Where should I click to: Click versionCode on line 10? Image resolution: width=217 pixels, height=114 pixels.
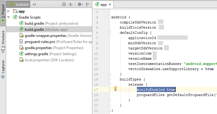pyautogui.click(x=140, y=53)
